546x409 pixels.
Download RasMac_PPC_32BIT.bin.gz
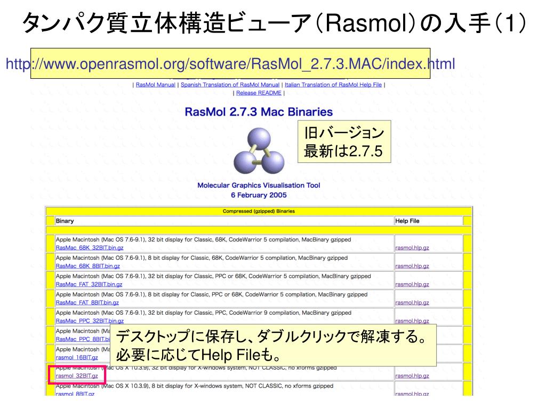[90, 321]
